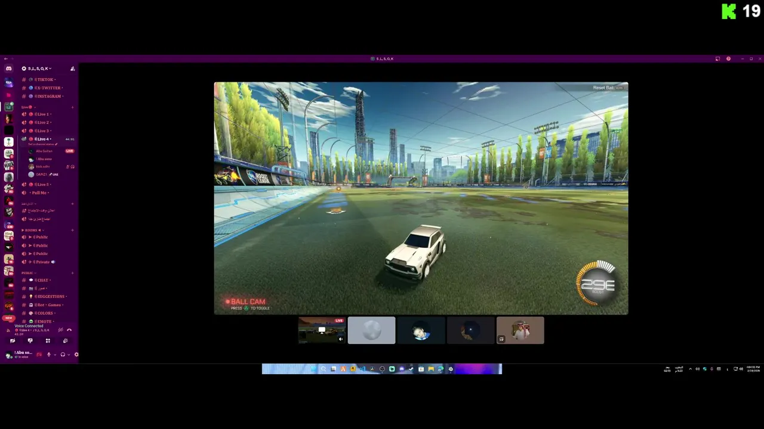
Task: Click the Abu so... user profile area
Action: click(20, 354)
